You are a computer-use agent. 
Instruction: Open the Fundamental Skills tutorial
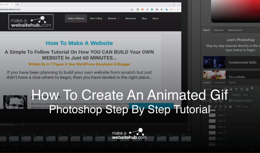pos(243,62)
